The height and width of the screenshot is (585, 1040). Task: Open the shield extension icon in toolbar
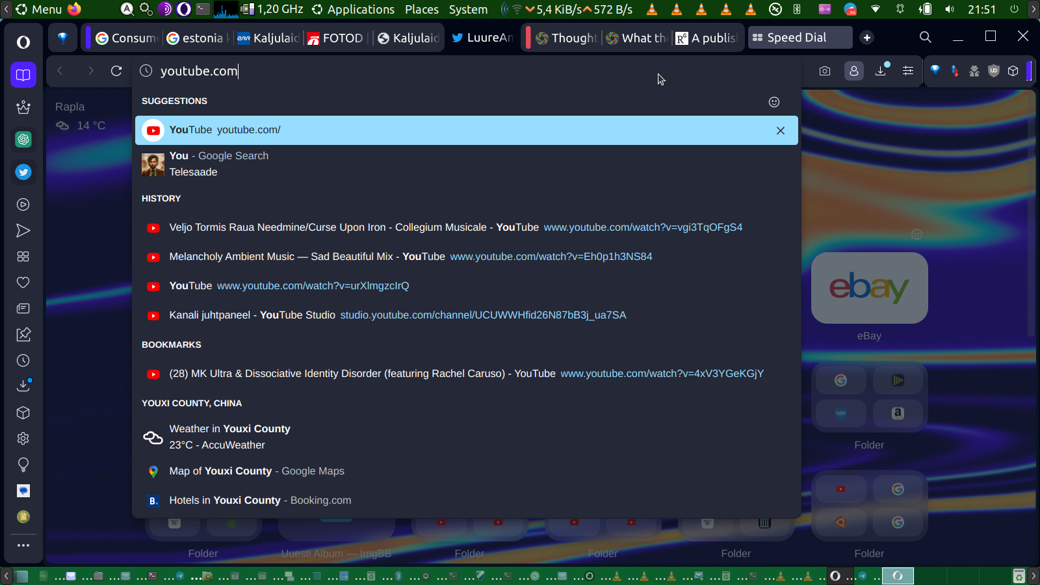coord(994,71)
